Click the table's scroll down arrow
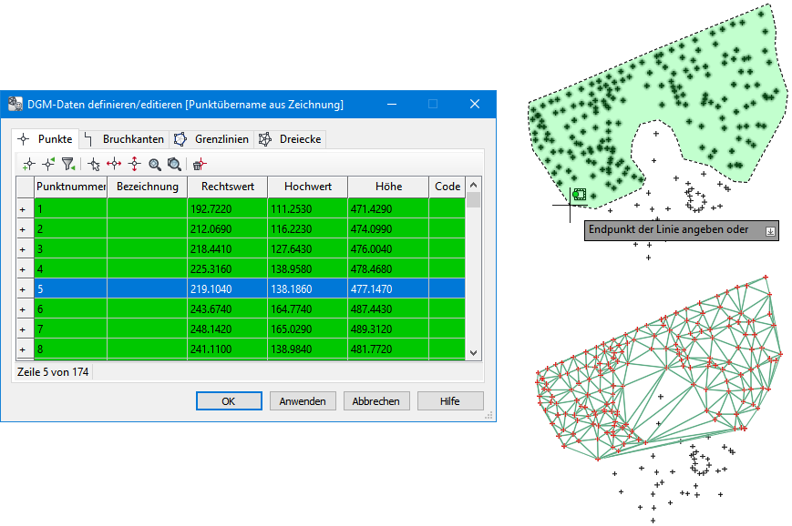 coord(473,352)
